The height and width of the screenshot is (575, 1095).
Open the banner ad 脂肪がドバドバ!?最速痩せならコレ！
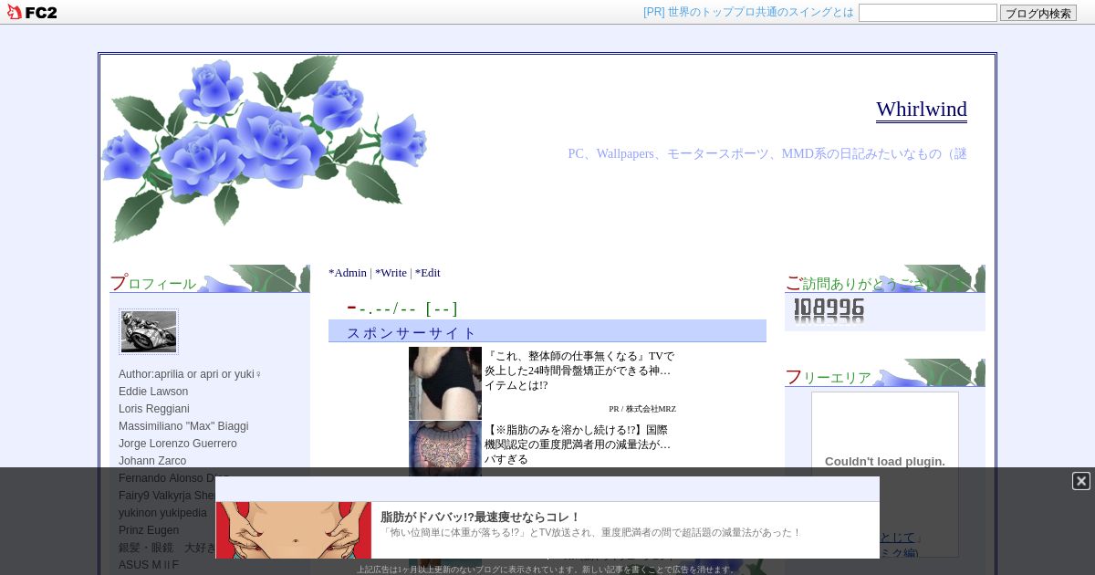point(480,517)
